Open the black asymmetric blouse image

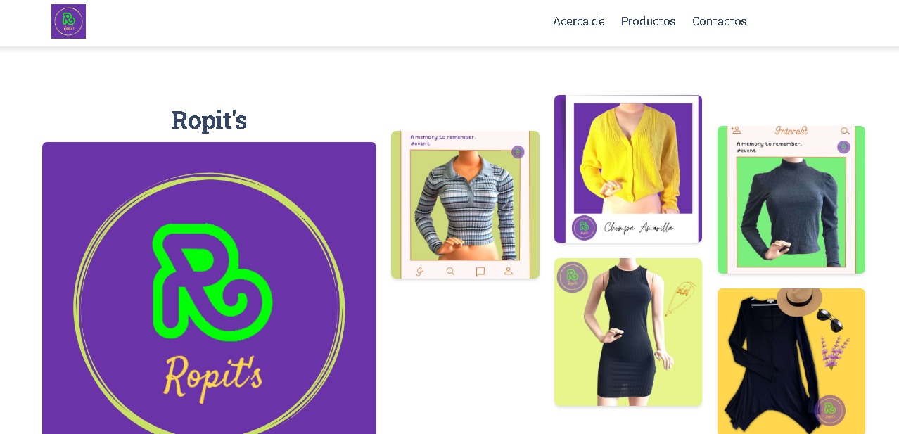point(791,361)
